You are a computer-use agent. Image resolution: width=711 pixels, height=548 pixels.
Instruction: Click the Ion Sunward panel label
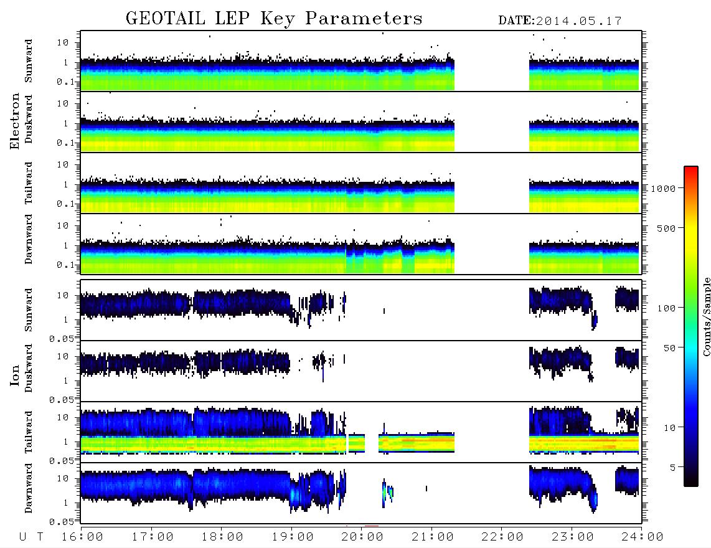(x=29, y=310)
